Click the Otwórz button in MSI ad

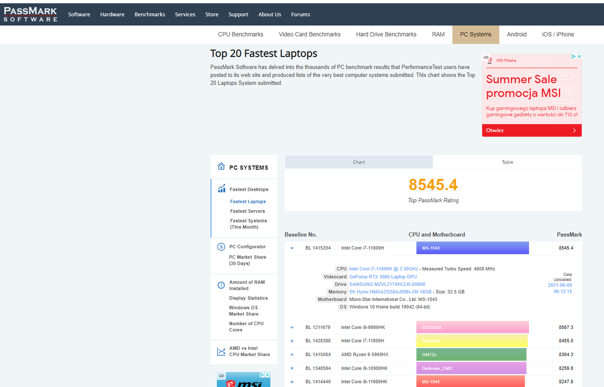531,131
